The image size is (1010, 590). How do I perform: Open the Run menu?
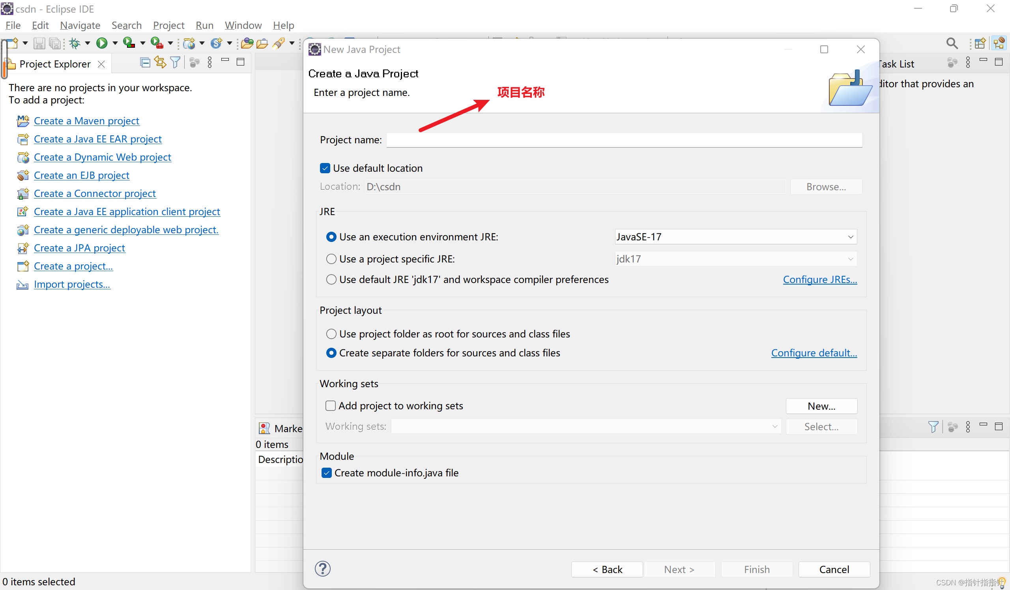(x=204, y=25)
